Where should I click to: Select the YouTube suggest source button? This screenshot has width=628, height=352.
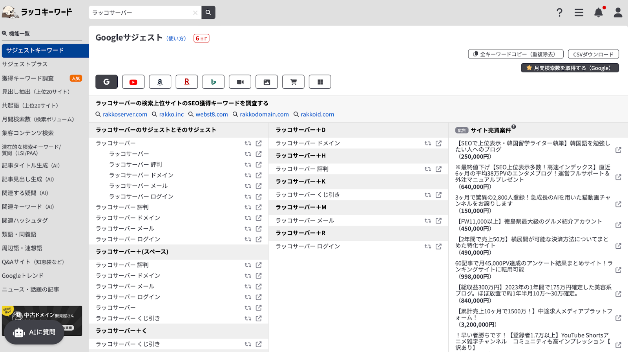click(x=133, y=82)
